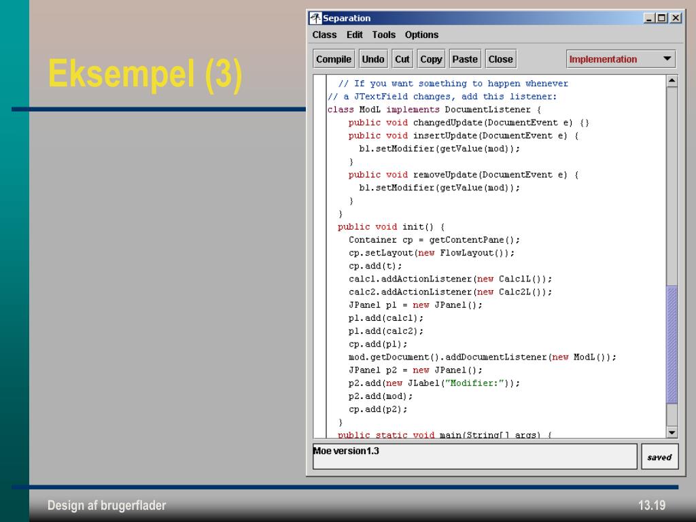Click the Paste button
Viewport: 696px width, 522px height.
(465, 59)
